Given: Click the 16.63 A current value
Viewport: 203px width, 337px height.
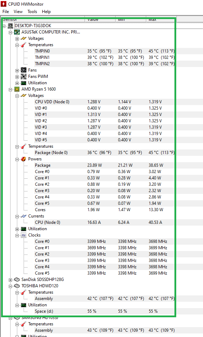Looking at the screenshot, I should 94,222.
